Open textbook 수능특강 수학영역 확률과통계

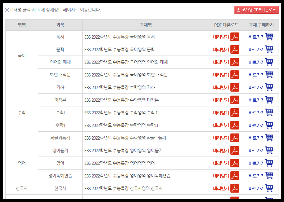pos(125,138)
